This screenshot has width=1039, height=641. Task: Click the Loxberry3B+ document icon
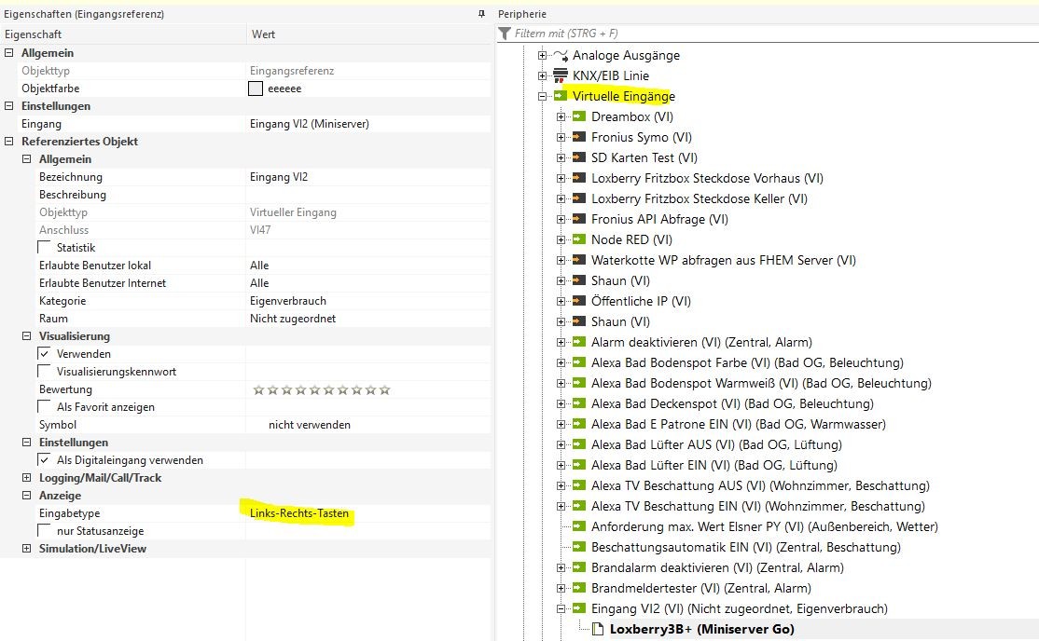click(x=597, y=629)
